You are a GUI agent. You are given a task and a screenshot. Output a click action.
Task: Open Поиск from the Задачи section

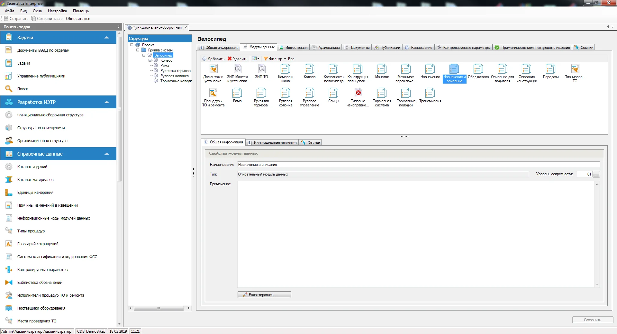(23, 89)
